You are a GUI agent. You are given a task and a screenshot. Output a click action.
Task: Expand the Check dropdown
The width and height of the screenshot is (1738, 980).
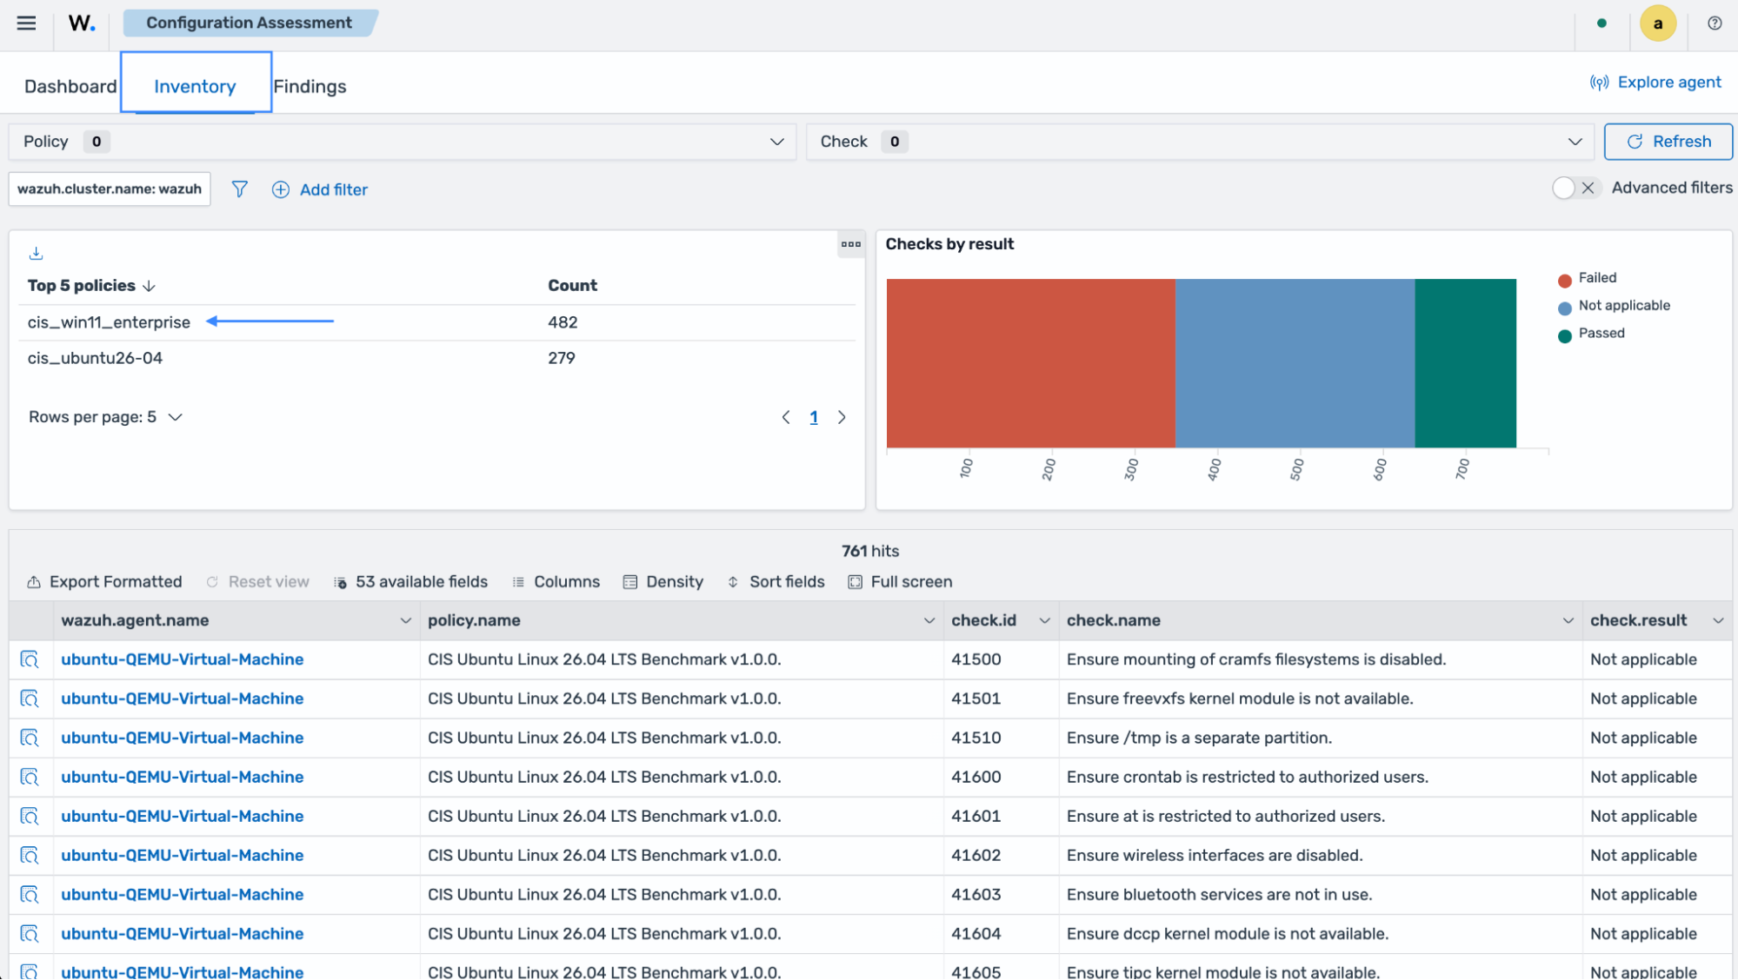point(1200,142)
